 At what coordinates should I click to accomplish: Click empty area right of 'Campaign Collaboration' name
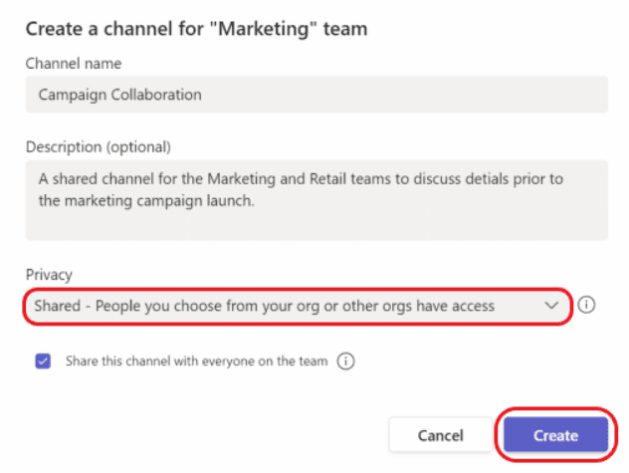click(x=403, y=95)
